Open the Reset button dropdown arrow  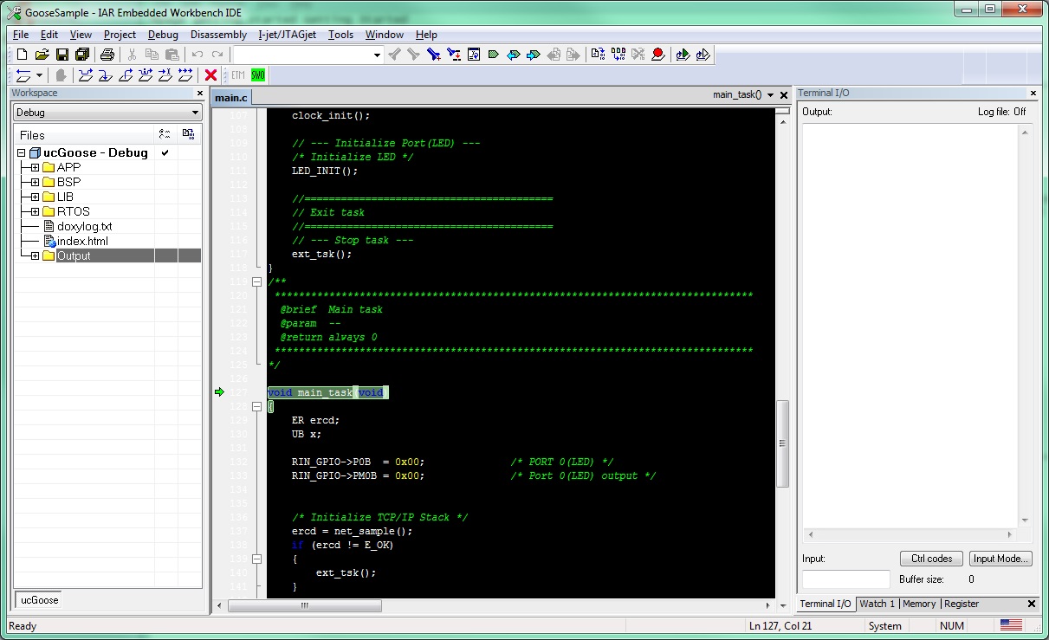(40, 75)
